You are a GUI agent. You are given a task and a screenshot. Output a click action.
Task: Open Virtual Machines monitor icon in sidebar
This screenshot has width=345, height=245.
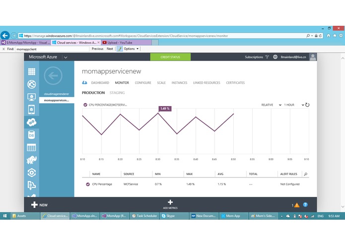point(31,97)
